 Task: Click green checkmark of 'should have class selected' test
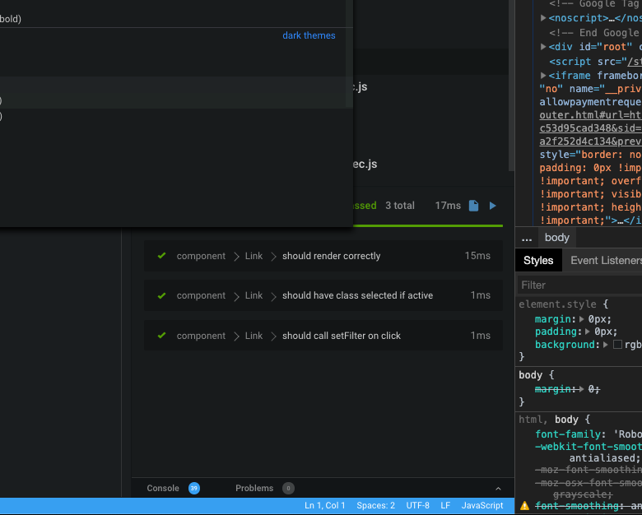(161, 295)
